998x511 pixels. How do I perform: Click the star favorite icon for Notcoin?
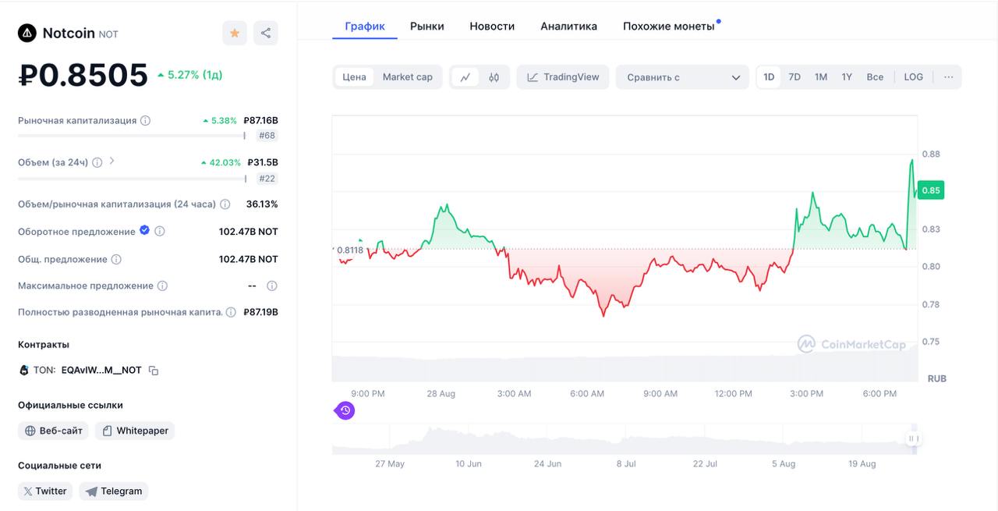tap(234, 33)
